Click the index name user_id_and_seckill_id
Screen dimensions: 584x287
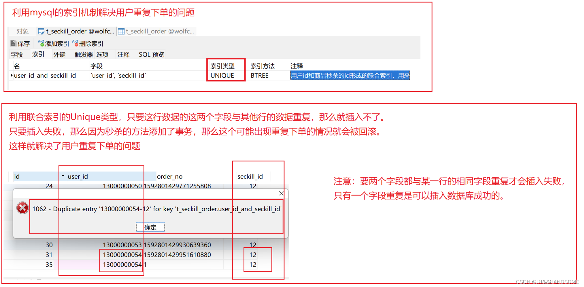45,76
